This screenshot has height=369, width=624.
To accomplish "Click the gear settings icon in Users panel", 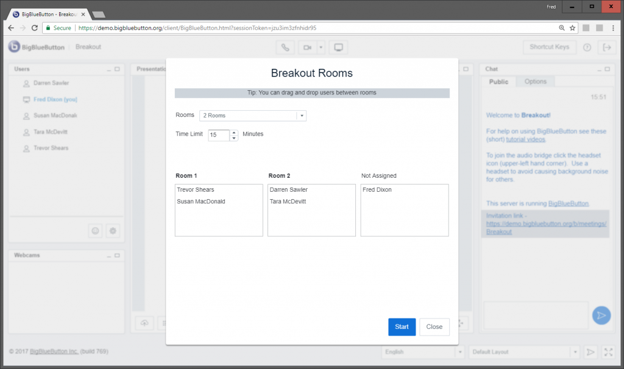I will [x=113, y=231].
